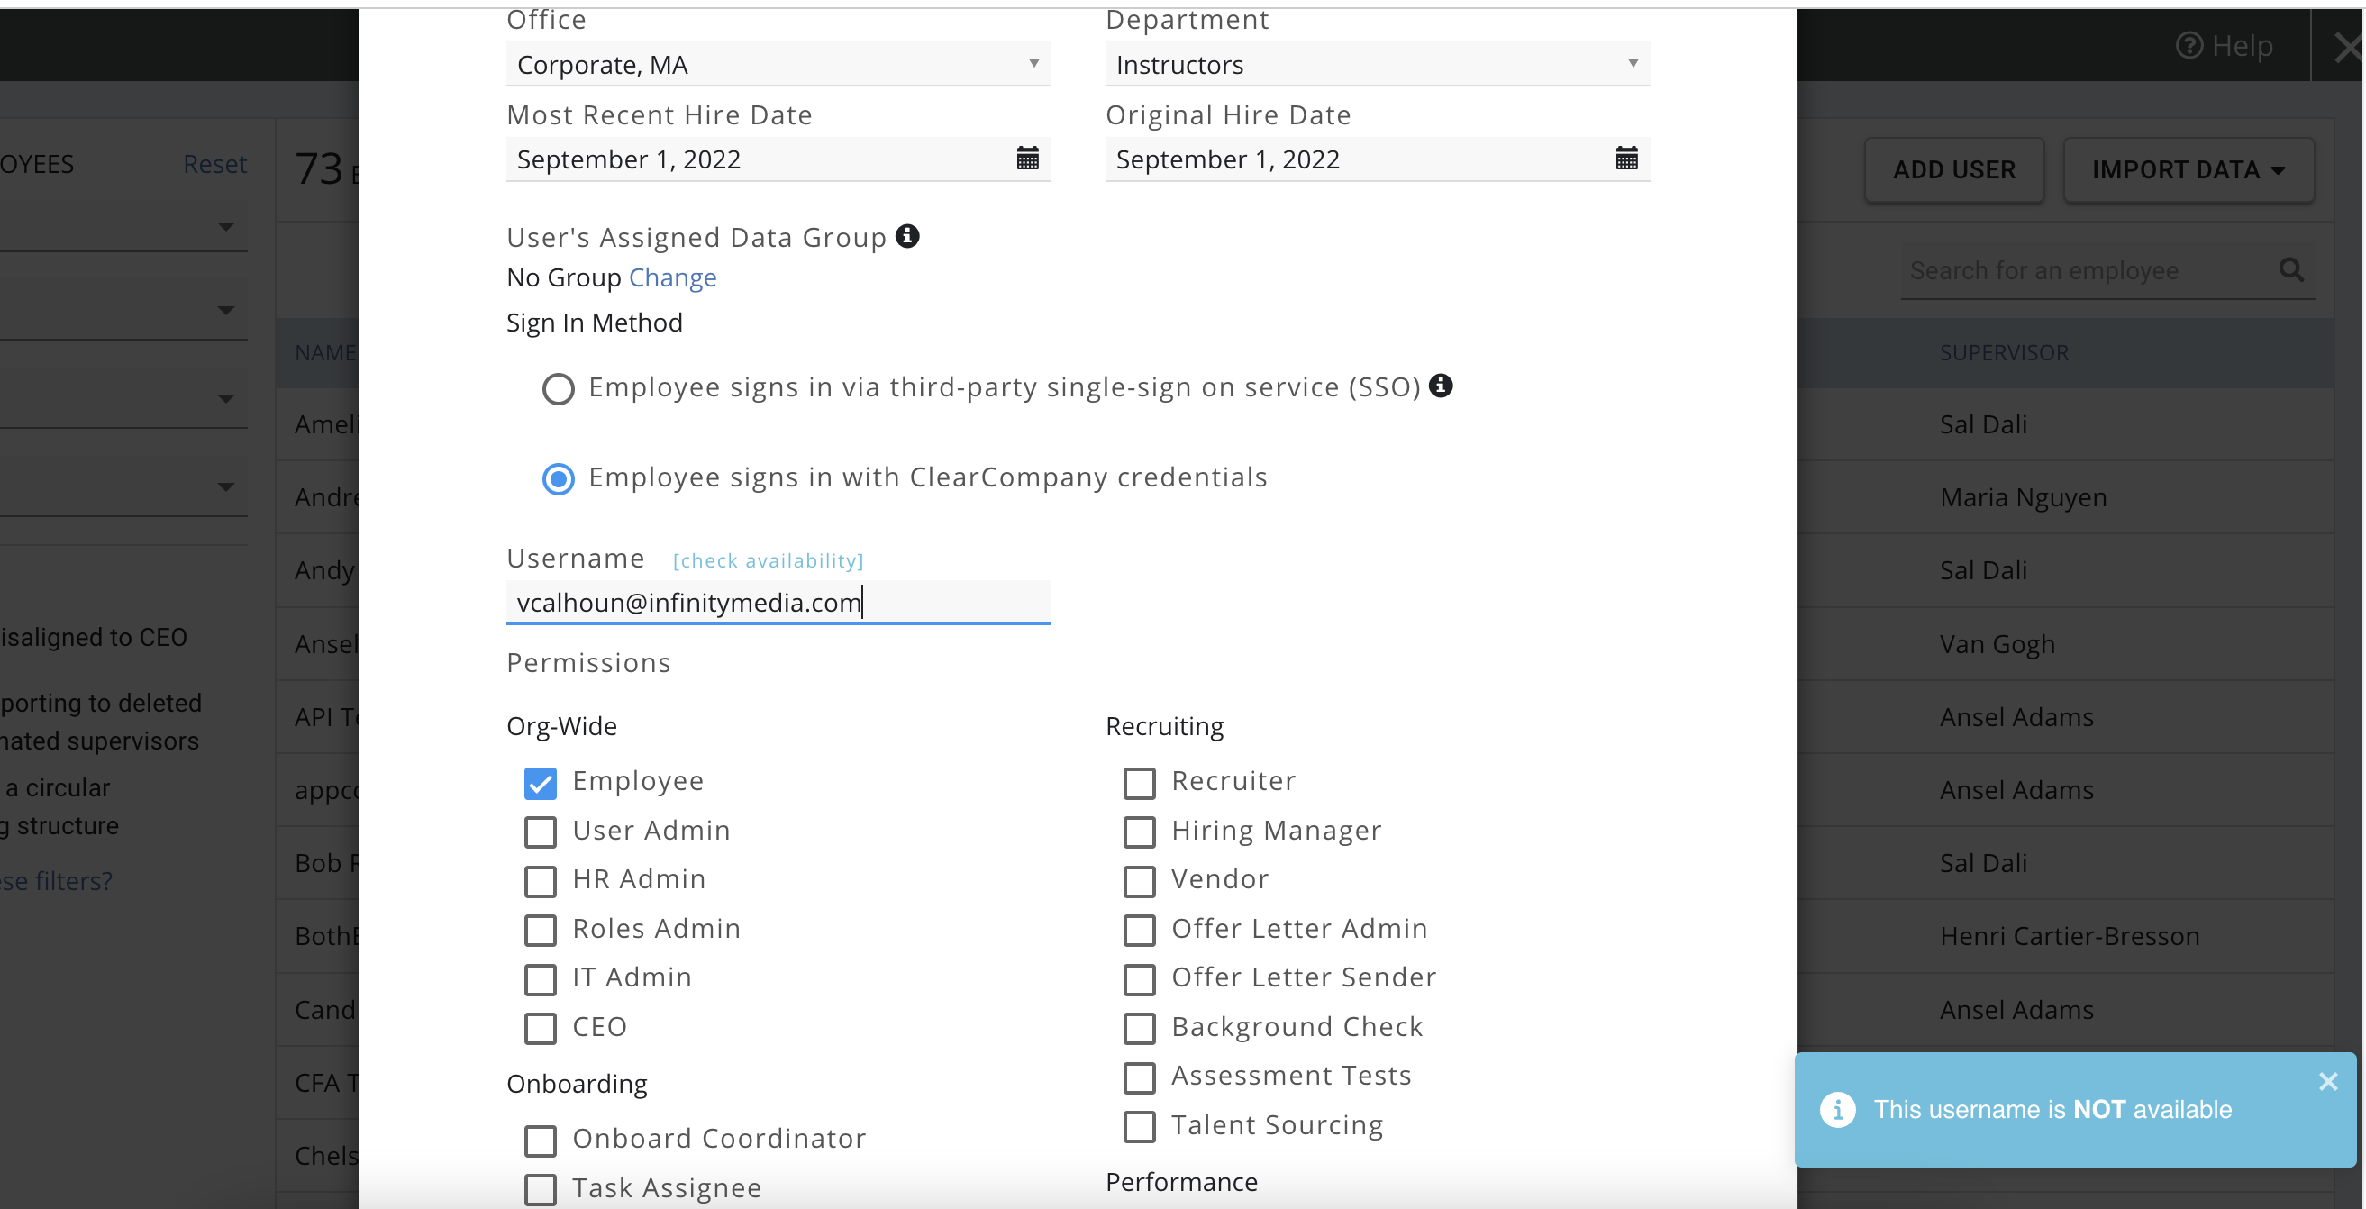Screen dimensions: 2366x1209
Task: Enable Talent Sourcing checkbox
Action: (1139, 1127)
